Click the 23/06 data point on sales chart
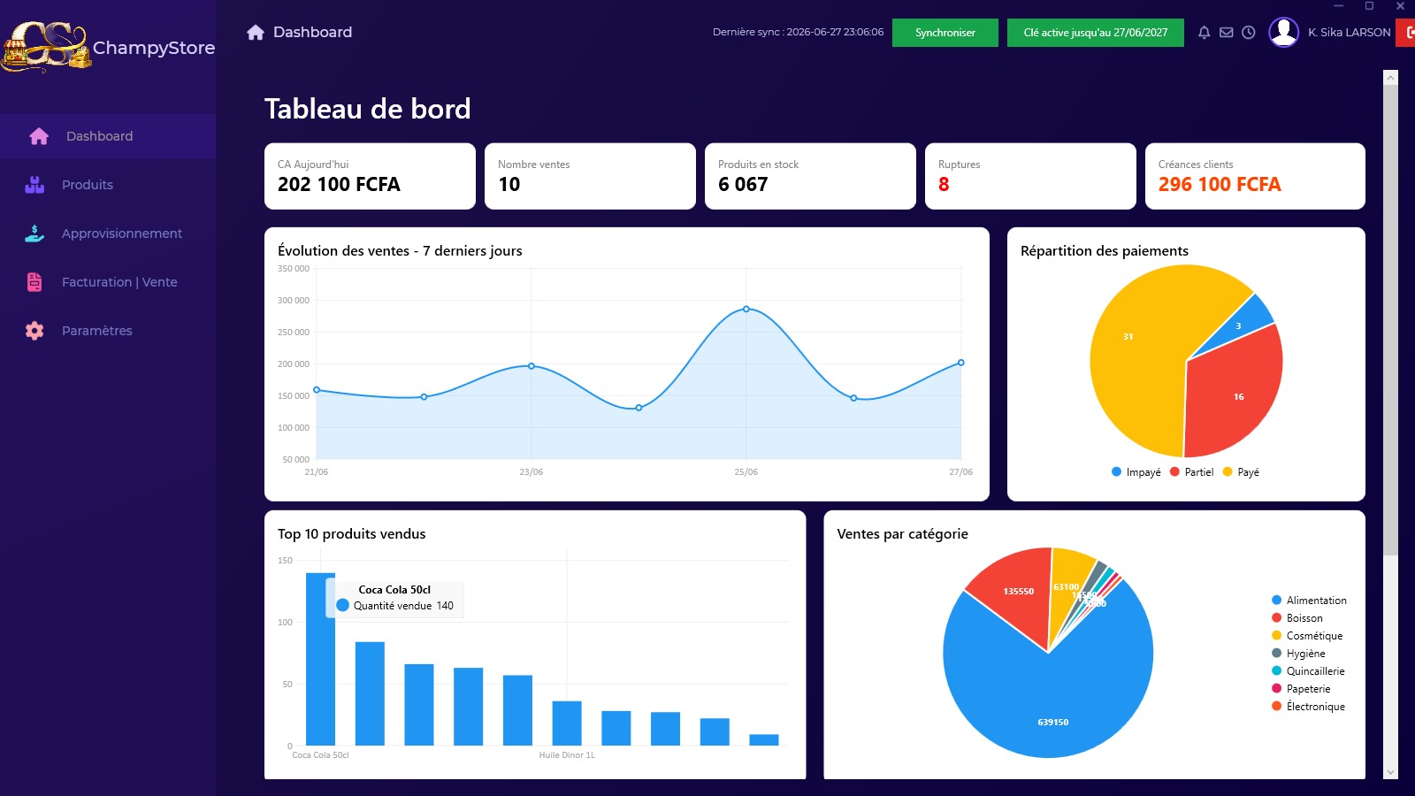Screen dimensions: 1415x796 [x=532, y=366]
